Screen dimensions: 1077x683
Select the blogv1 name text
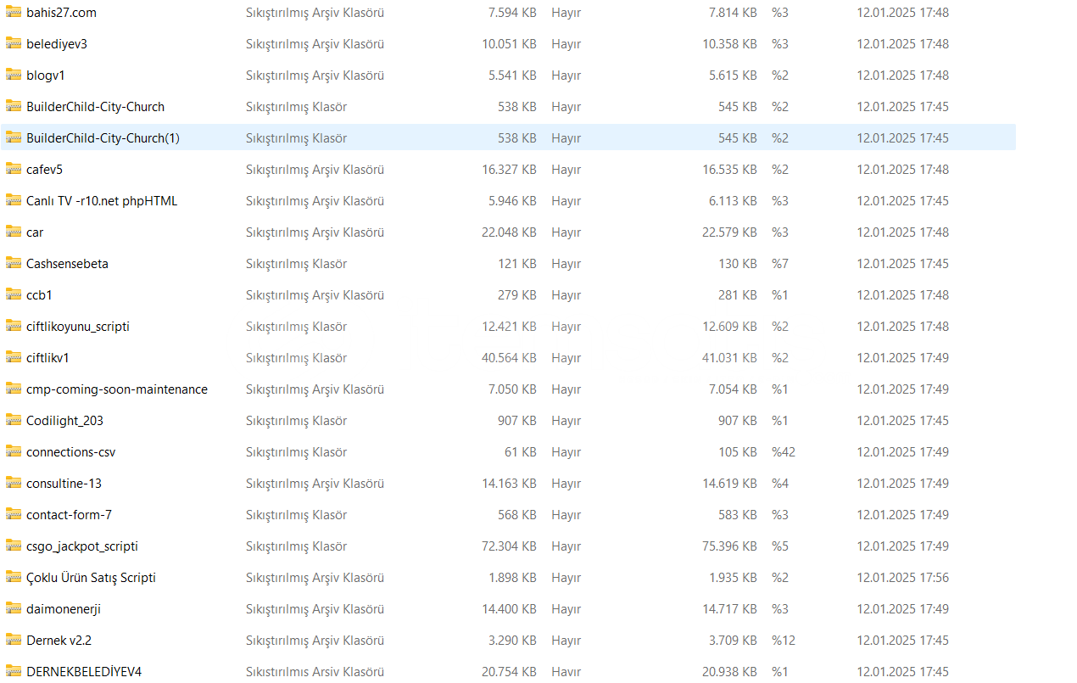(x=46, y=76)
